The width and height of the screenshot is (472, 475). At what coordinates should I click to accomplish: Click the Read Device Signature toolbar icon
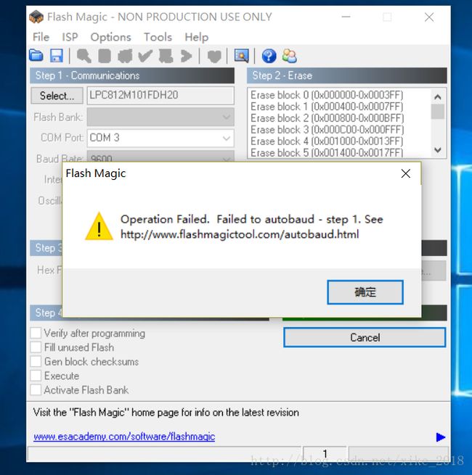tap(166, 56)
